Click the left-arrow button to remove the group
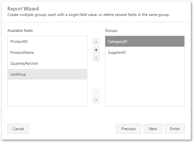Screen dimensions: 194x143 (96, 58)
